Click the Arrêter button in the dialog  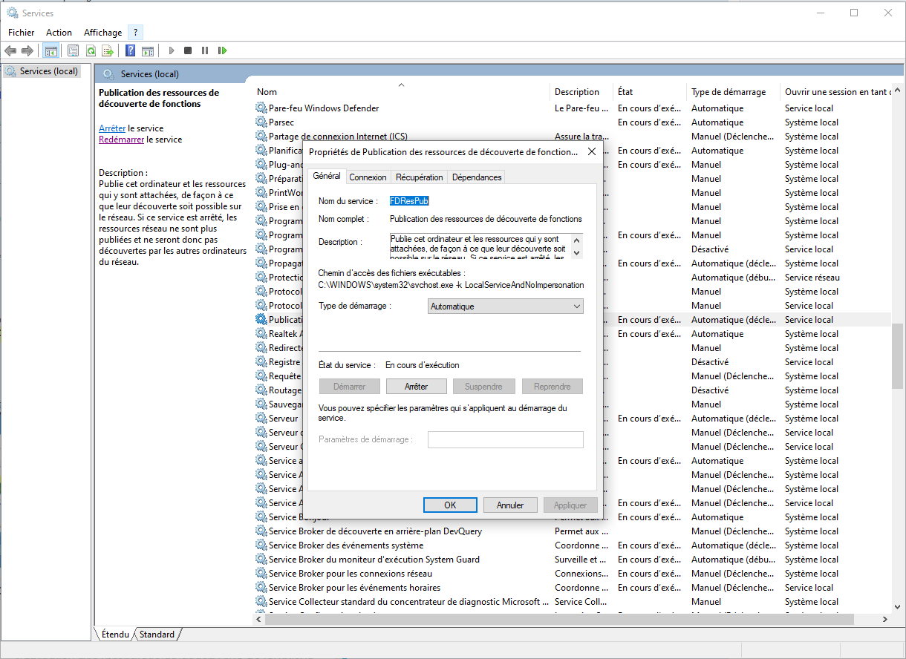pyautogui.click(x=417, y=387)
